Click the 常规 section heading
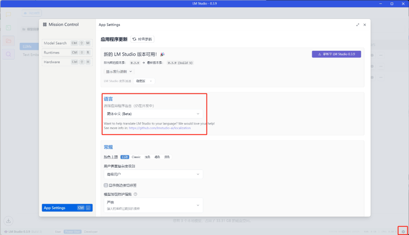Image resolution: width=409 pixels, height=235 pixels. 108,147
